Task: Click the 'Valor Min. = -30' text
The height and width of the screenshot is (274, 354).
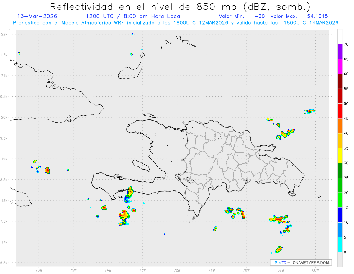Action: 242,16
